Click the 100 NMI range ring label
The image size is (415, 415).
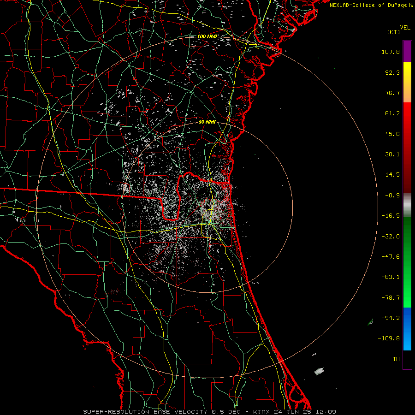pos(207,36)
